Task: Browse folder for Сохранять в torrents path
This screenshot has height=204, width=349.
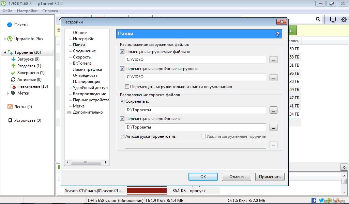Action: (x=273, y=110)
